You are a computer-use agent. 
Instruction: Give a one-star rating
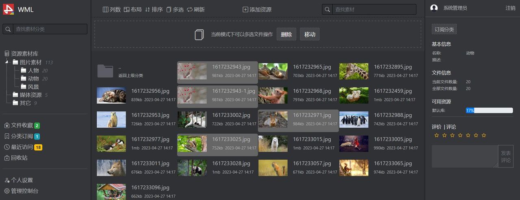point(437,135)
